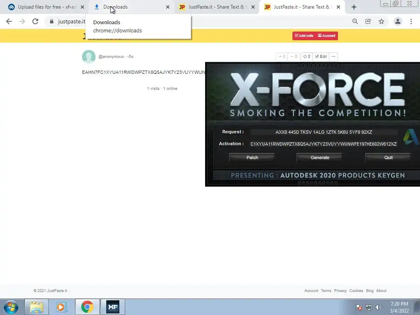Open the Windows Start menu orb
This screenshot has width=420, height=315.
(11, 307)
